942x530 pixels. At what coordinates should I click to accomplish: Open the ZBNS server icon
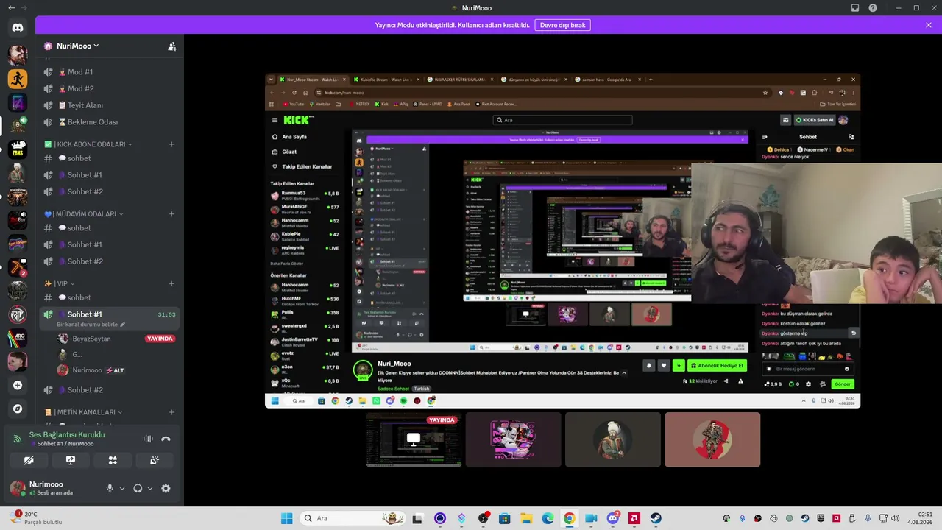pyautogui.click(x=18, y=149)
